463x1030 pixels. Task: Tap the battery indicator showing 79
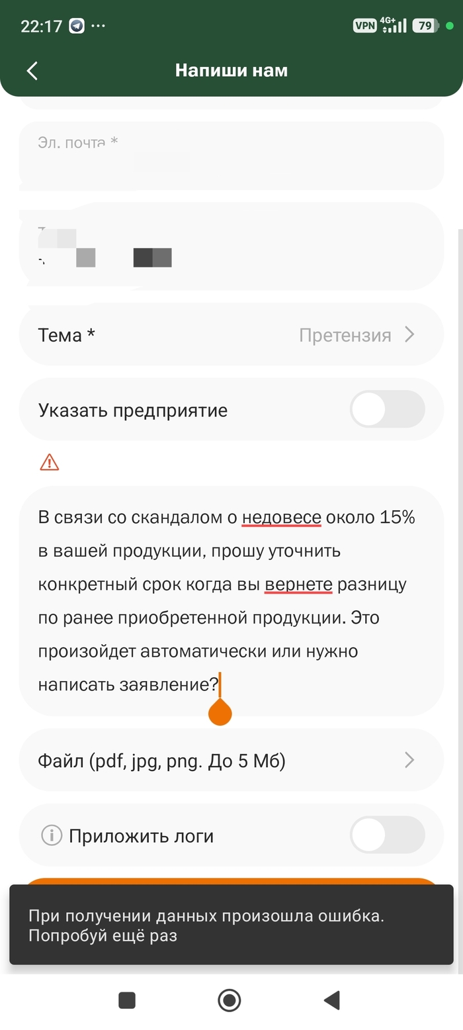coord(425,26)
